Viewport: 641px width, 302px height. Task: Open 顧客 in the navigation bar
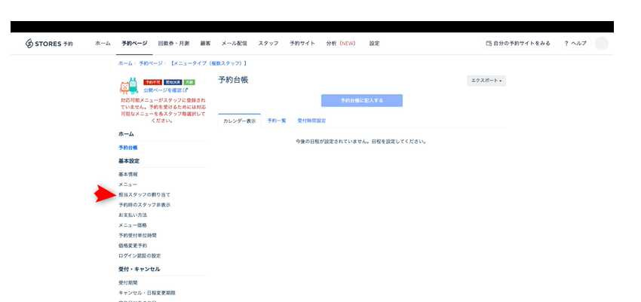[x=206, y=44]
